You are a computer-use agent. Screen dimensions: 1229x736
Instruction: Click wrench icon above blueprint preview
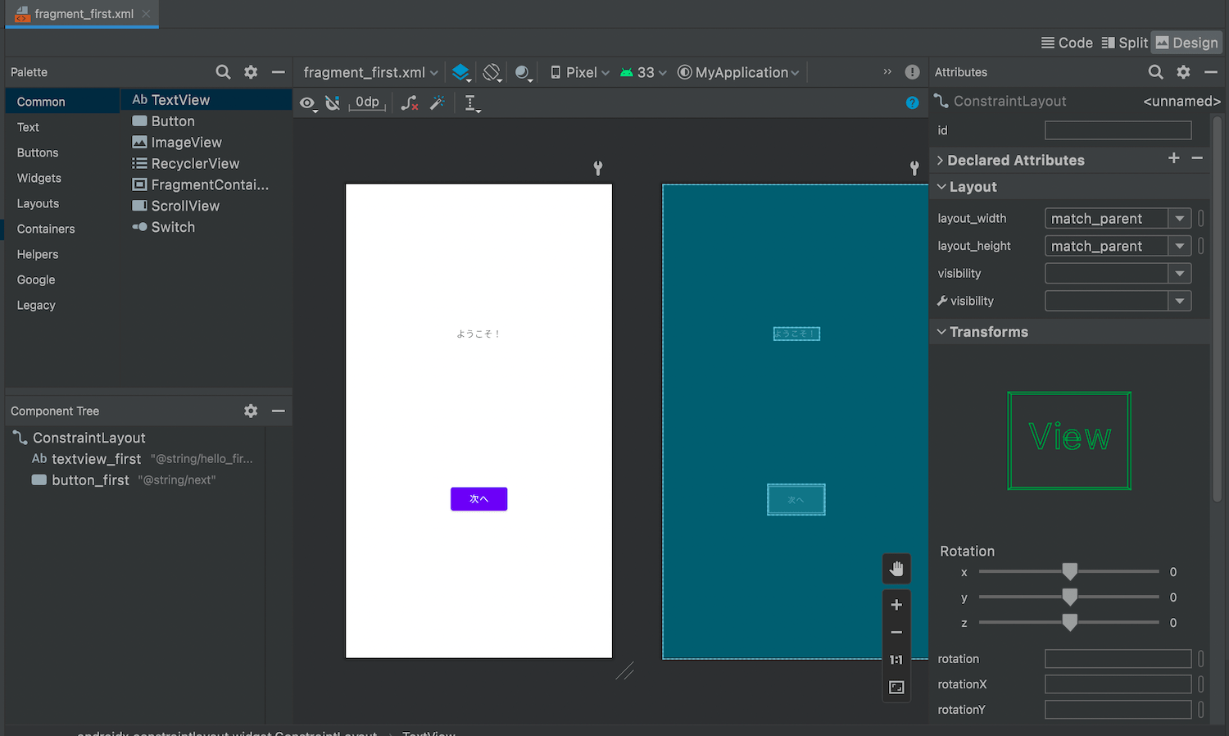[x=914, y=168]
